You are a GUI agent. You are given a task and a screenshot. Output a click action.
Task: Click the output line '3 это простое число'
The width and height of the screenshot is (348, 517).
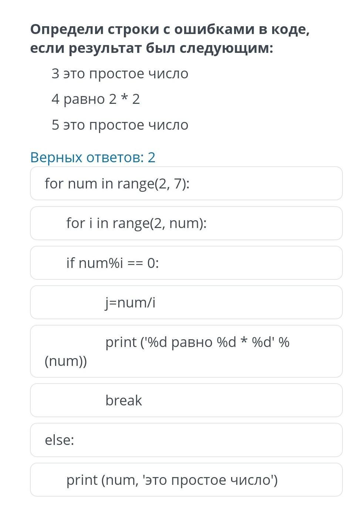click(120, 74)
